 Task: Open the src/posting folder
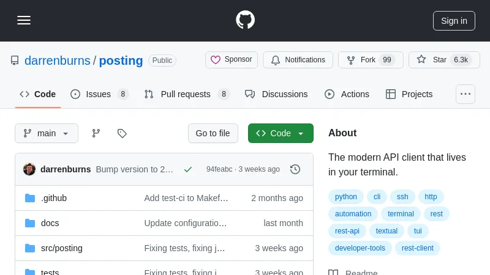pyautogui.click(x=62, y=248)
